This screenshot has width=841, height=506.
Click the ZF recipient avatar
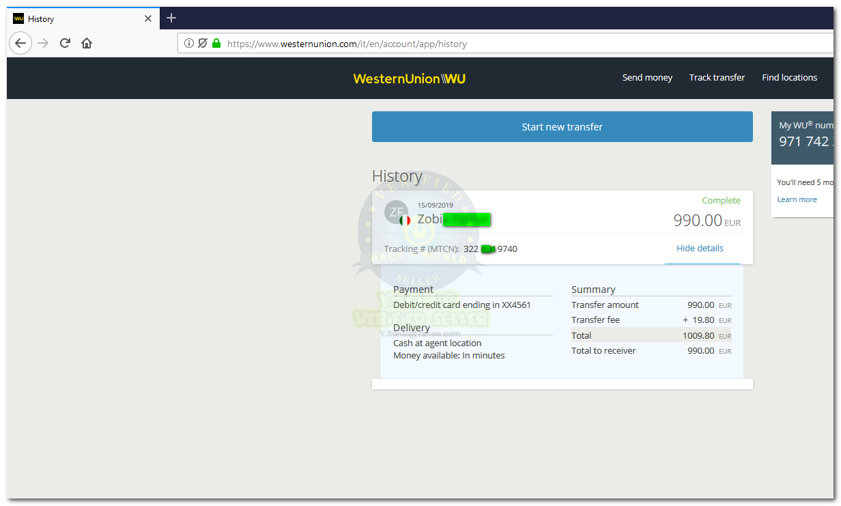point(396,212)
